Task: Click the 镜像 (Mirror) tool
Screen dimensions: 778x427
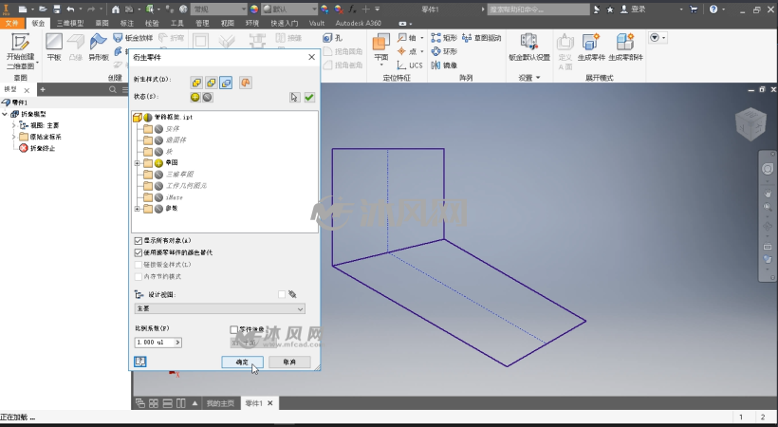Action: 444,65
